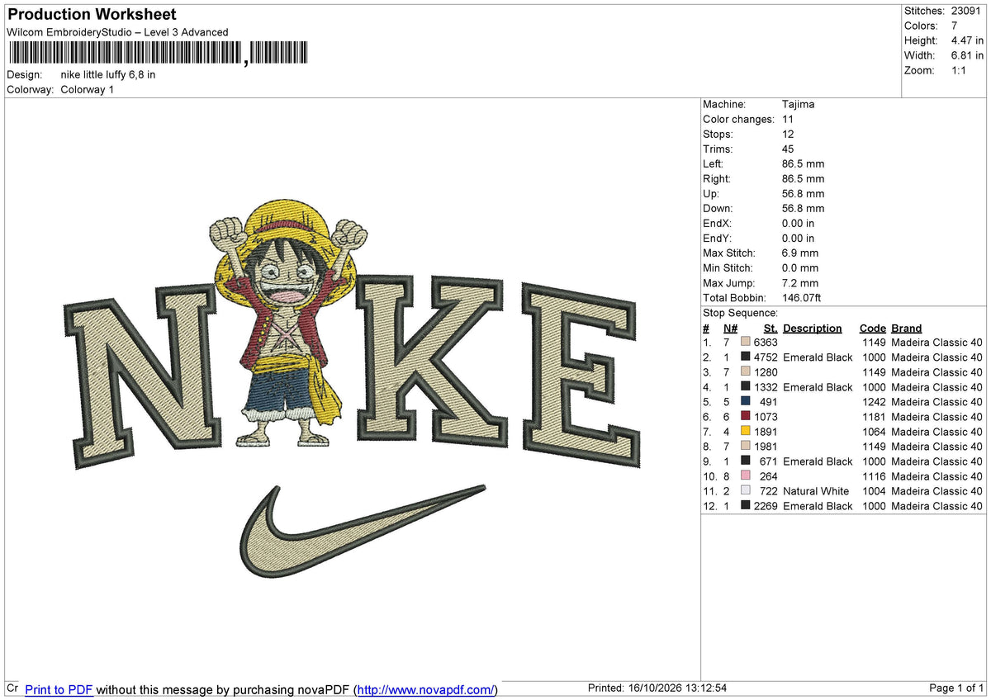This screenshot has width=991, height=700.
Task: Select the Natural White swatch with 722 stitches
Action: 746,491
